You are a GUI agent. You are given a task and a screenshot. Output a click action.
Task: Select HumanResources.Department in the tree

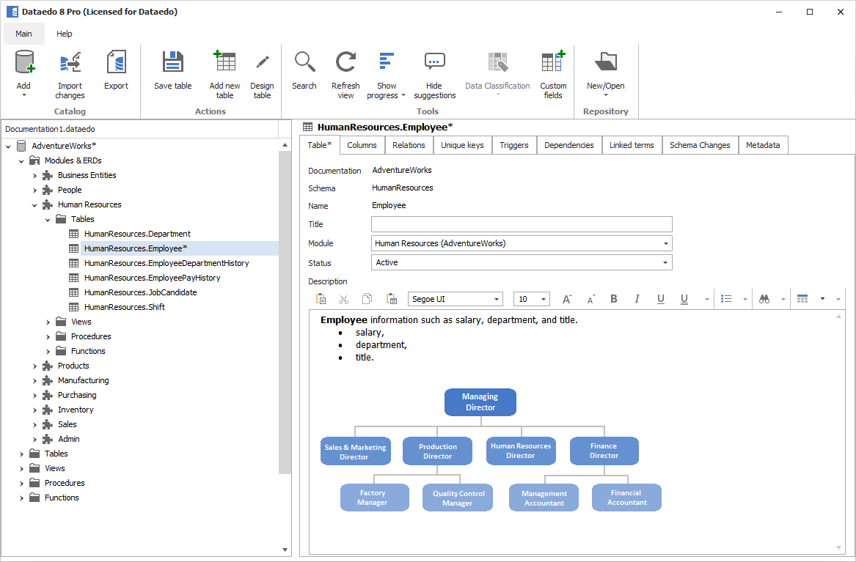click(137, 234)
